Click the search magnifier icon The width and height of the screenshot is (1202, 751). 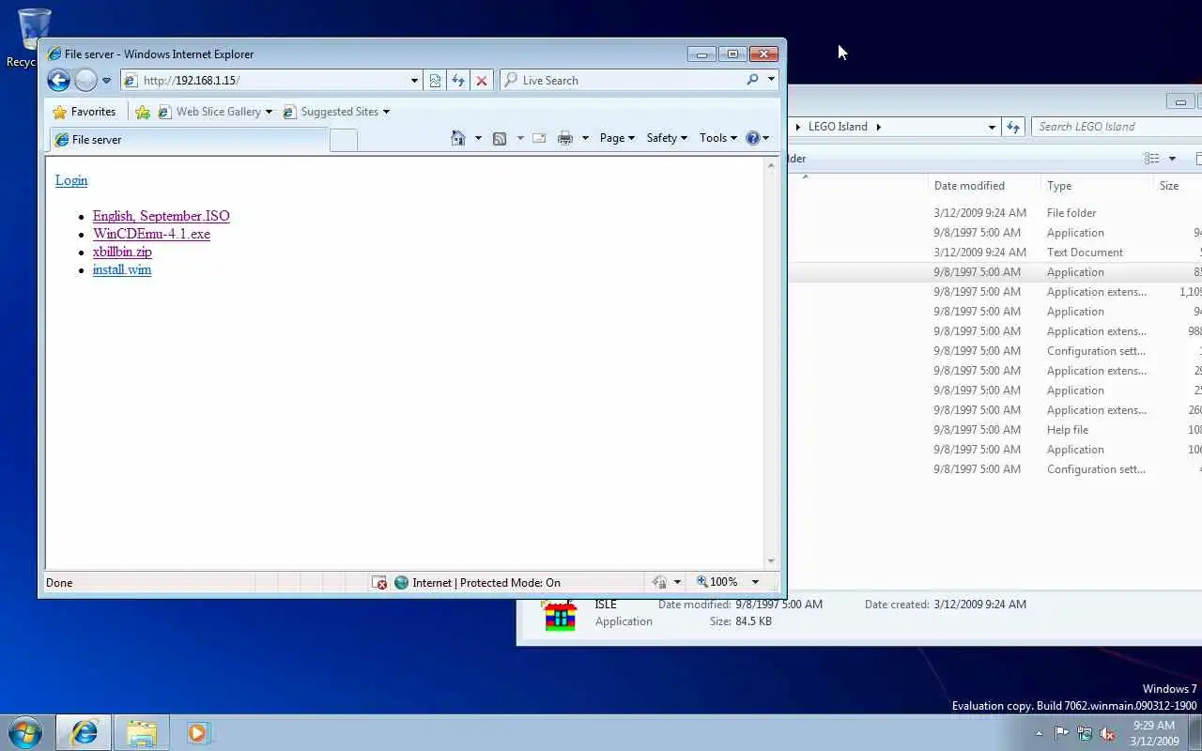coord(752,80)
